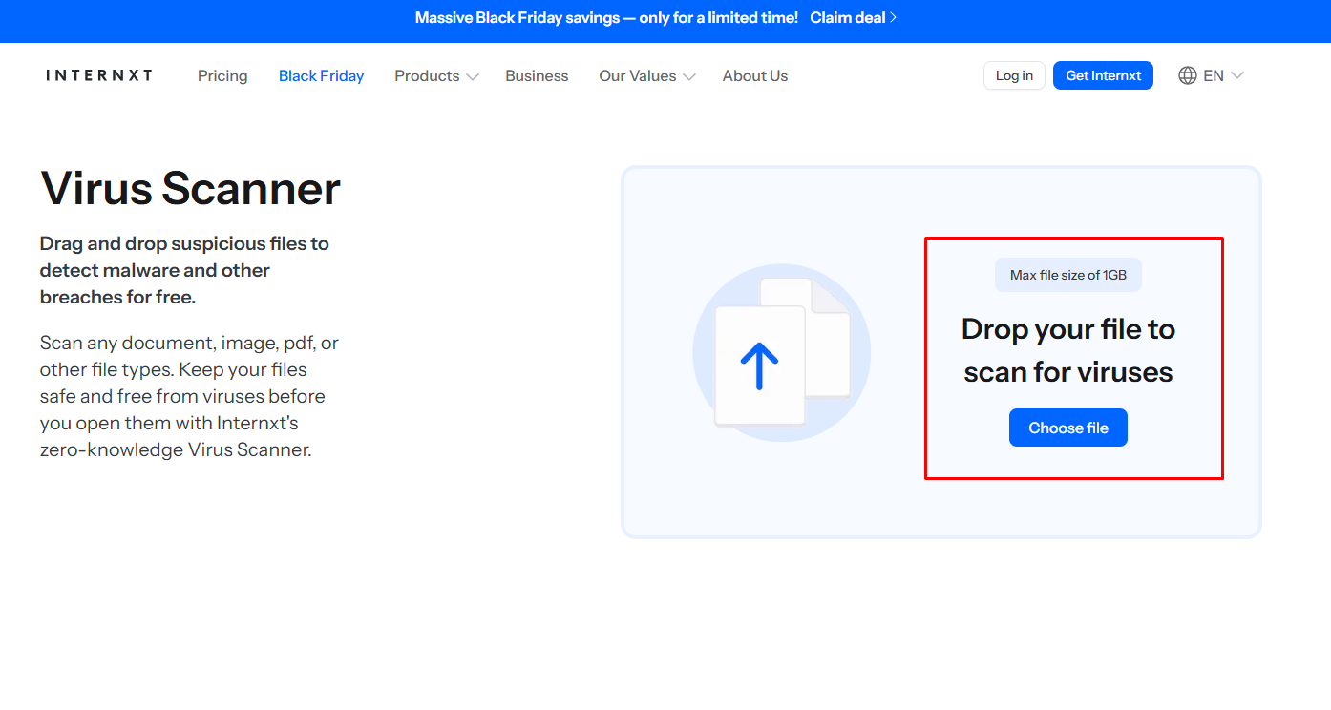The image size is (1331, 710).
Task: Click the file drop zone area
Action: [x=1073, y=357]
